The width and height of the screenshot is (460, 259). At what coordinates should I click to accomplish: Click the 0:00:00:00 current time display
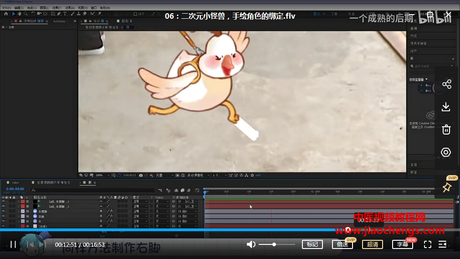pos(15,189)
